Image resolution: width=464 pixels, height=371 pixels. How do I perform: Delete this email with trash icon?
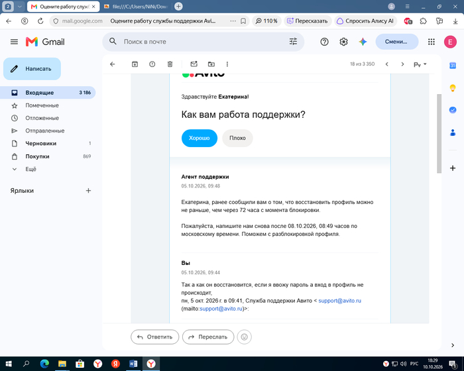(x=170, y=64)
